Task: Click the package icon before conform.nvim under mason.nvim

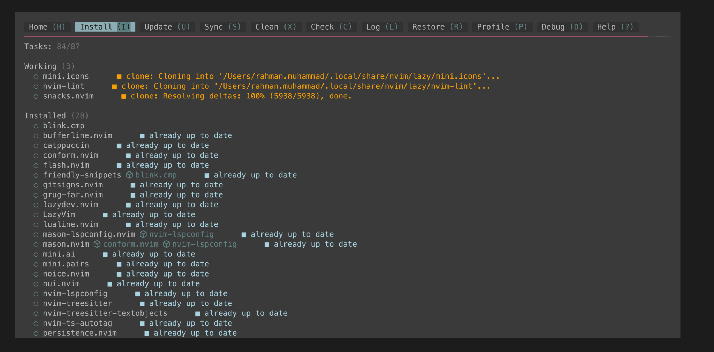Action: [97, 244]
